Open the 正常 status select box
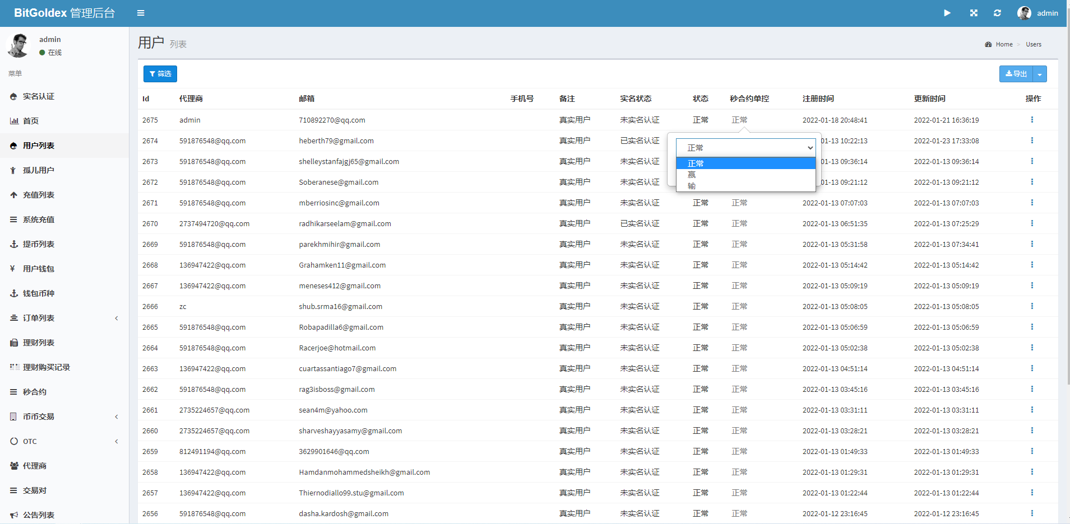 (745, 148)
